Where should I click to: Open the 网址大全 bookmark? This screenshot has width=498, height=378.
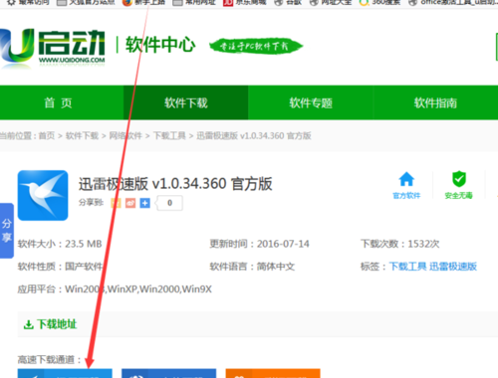(x=331, y=3)
